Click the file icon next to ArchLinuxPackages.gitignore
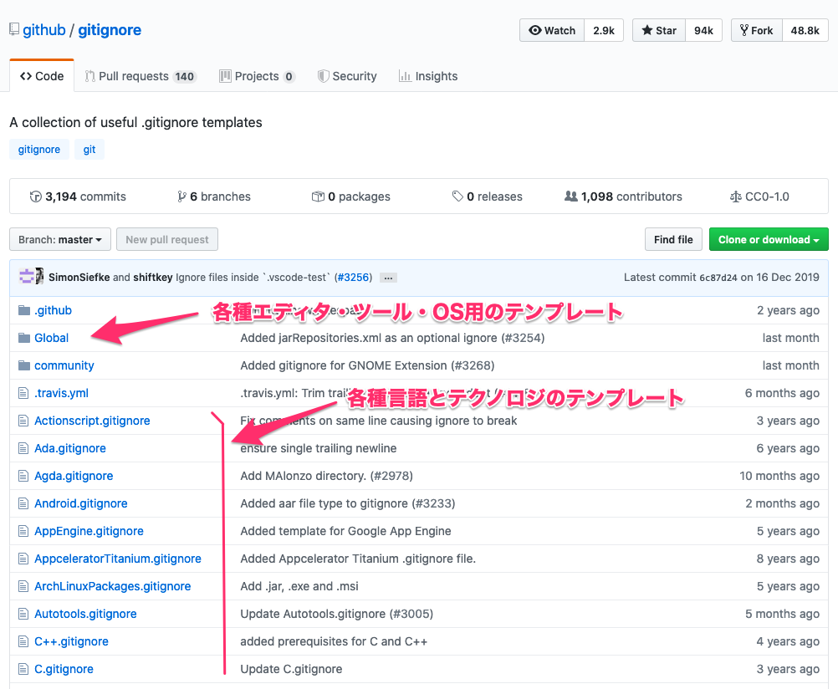Image resolution: width=838 pixels, height=689 pixels. click(x=23, y=586)
